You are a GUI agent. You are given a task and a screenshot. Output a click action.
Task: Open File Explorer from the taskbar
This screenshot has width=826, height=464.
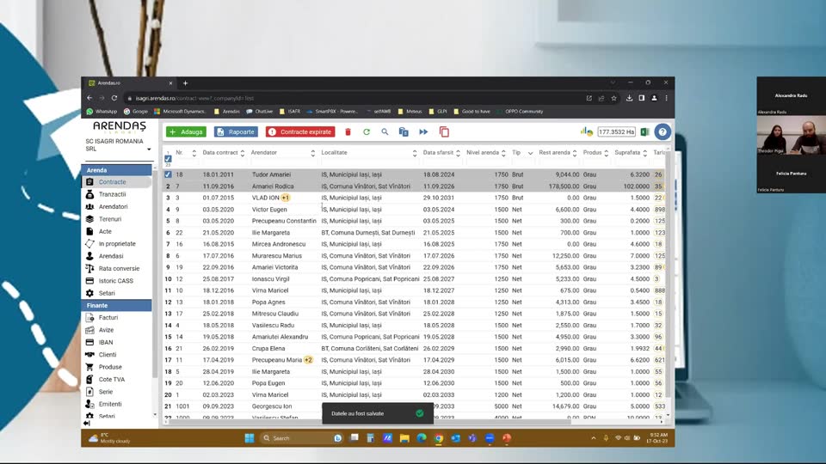(404, 437)
